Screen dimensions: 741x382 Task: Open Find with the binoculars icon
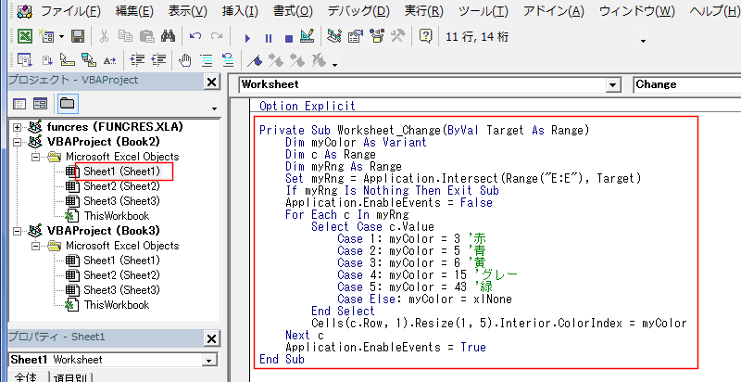pyautogui.click(x=168, y=36)
